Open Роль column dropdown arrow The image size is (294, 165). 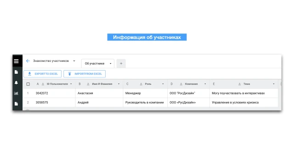[163, 84]
